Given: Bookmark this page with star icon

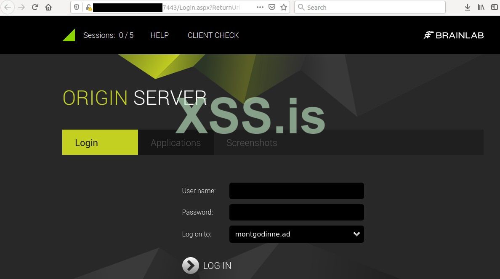Looking at the screenshot, I should click(x=284, y=7).
